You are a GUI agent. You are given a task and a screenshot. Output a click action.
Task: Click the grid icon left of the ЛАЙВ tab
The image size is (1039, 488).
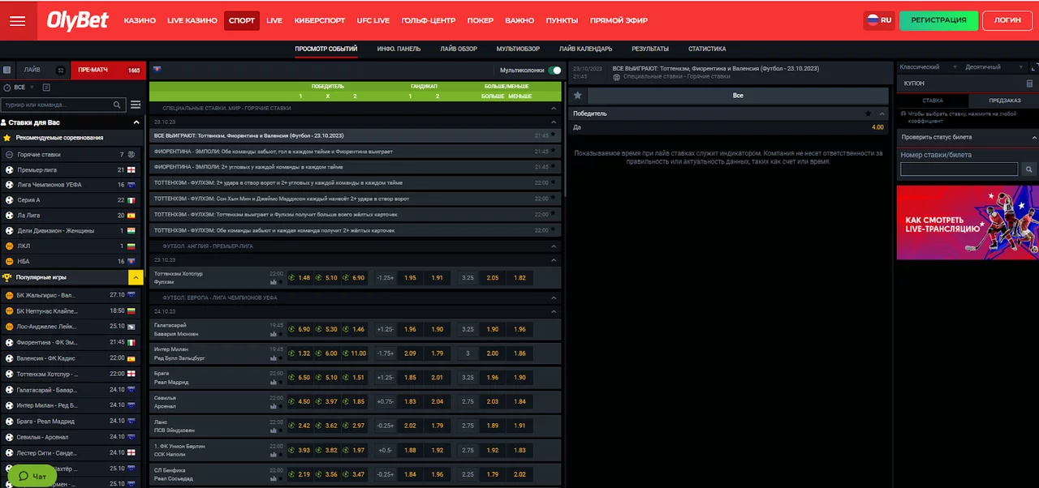pyautogui.click(x=7, y=71)
